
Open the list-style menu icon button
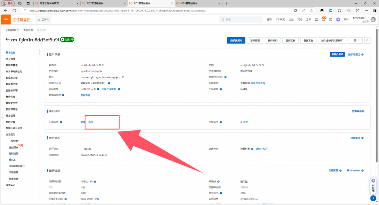click(355, 40)
